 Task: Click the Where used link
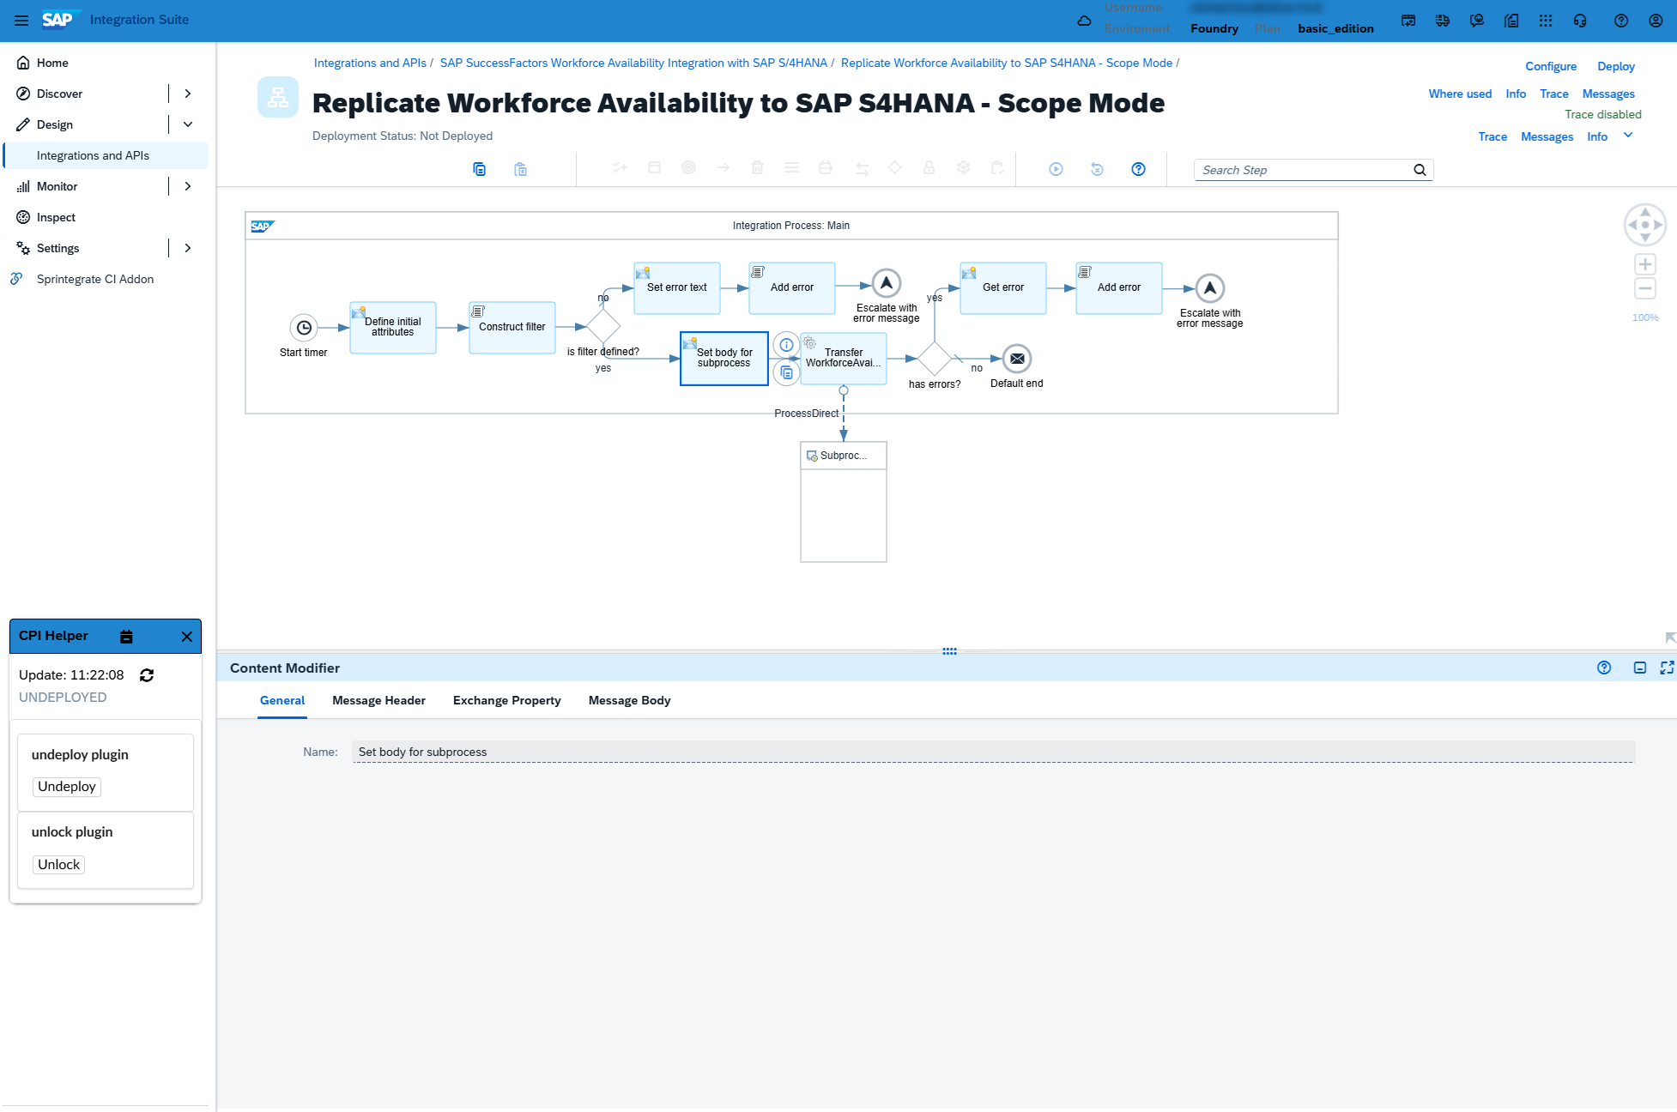click(1460, 94)
